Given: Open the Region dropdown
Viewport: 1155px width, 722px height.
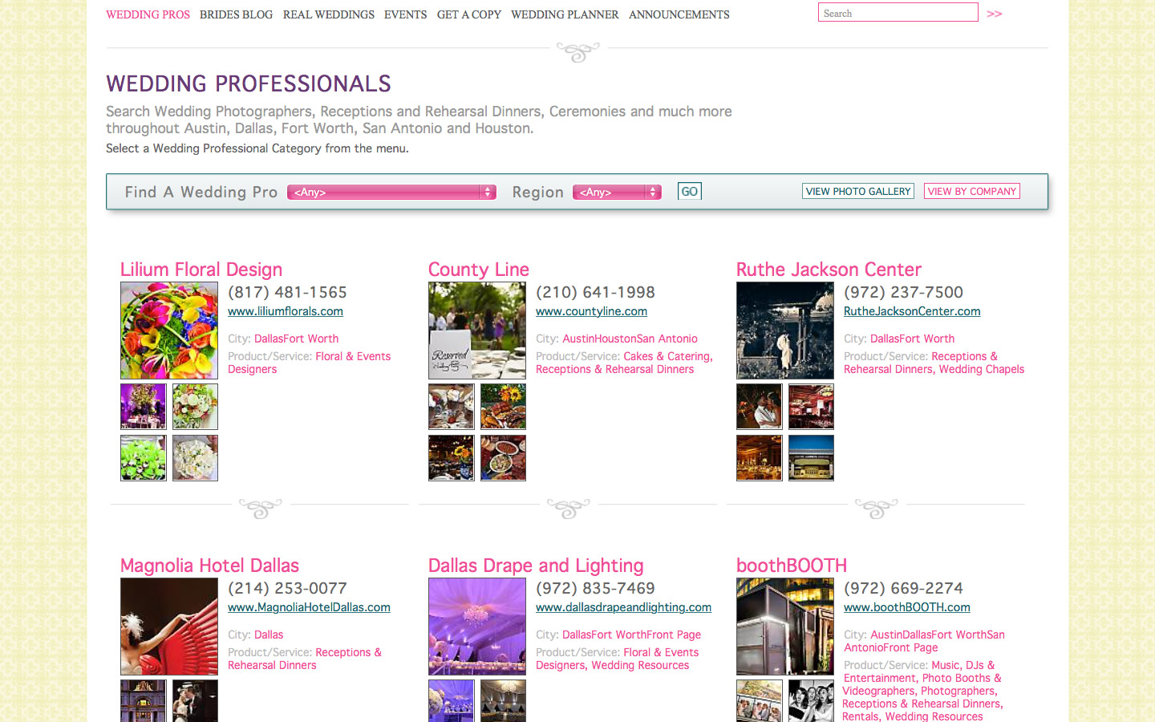Looking at the screenshot, I should 617,193.
